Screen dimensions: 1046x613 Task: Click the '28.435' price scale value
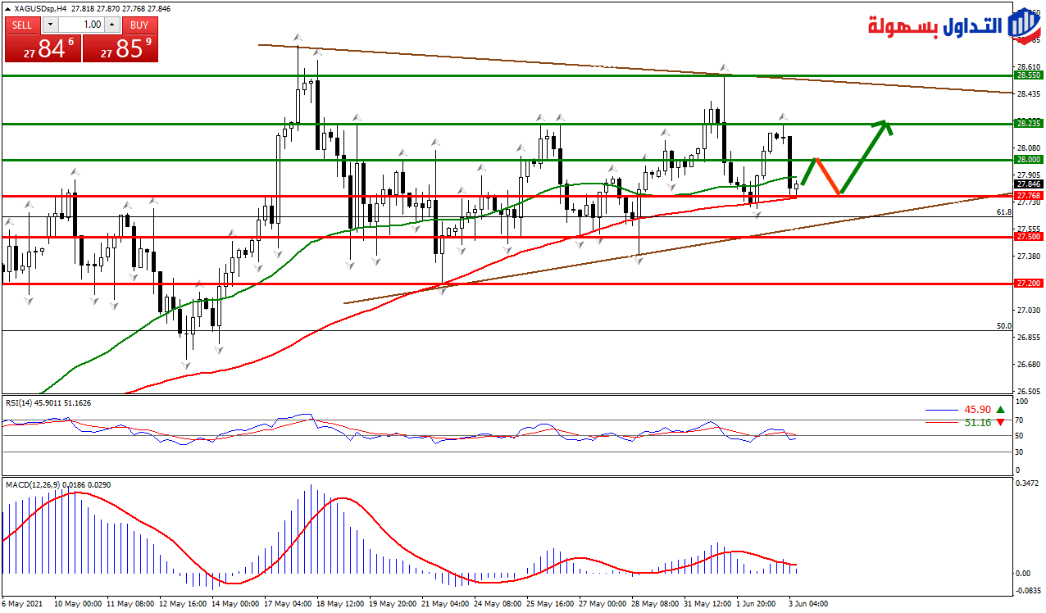pos(1028,93)
